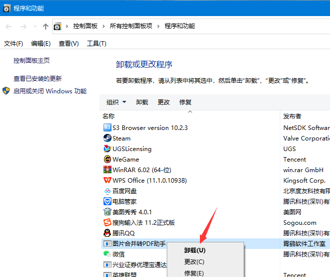Click publisher win.rar GmbH cell
The width and height of the screenshot is (330, 277).
(x=303, y=170)
